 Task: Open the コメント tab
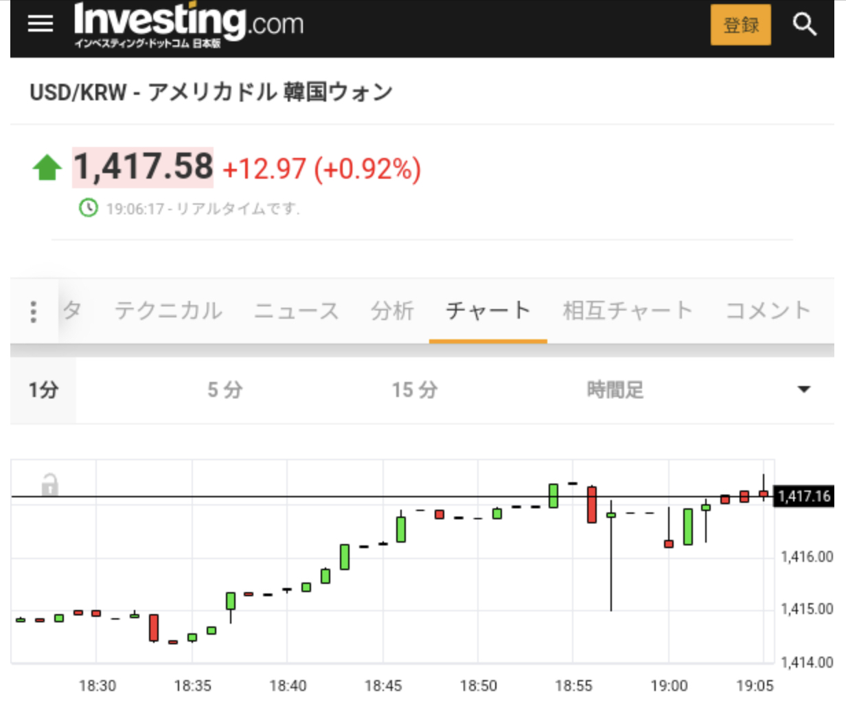768,311
